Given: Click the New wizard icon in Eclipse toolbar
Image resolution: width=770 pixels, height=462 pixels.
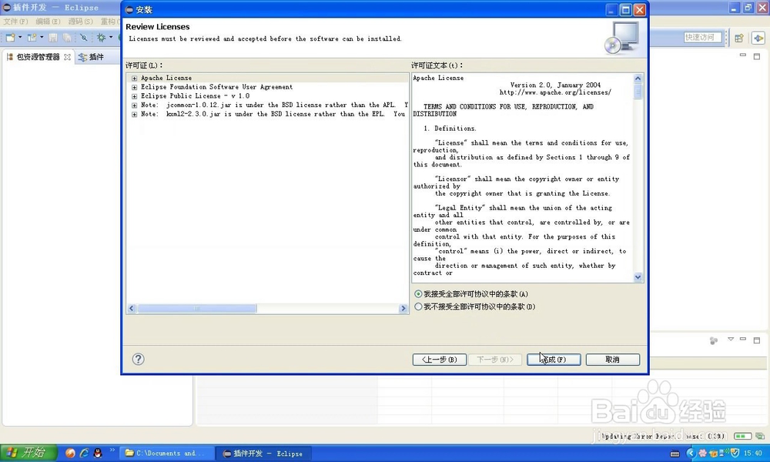Looking at the screenshot, I should click(x=10, y=37).
